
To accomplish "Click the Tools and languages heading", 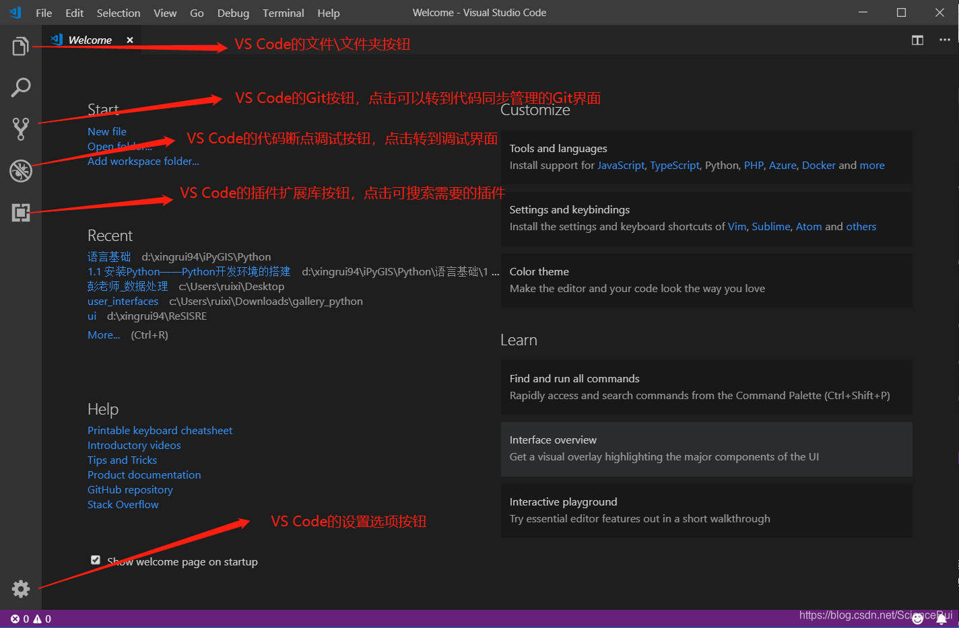I will [x=558, y=148].
